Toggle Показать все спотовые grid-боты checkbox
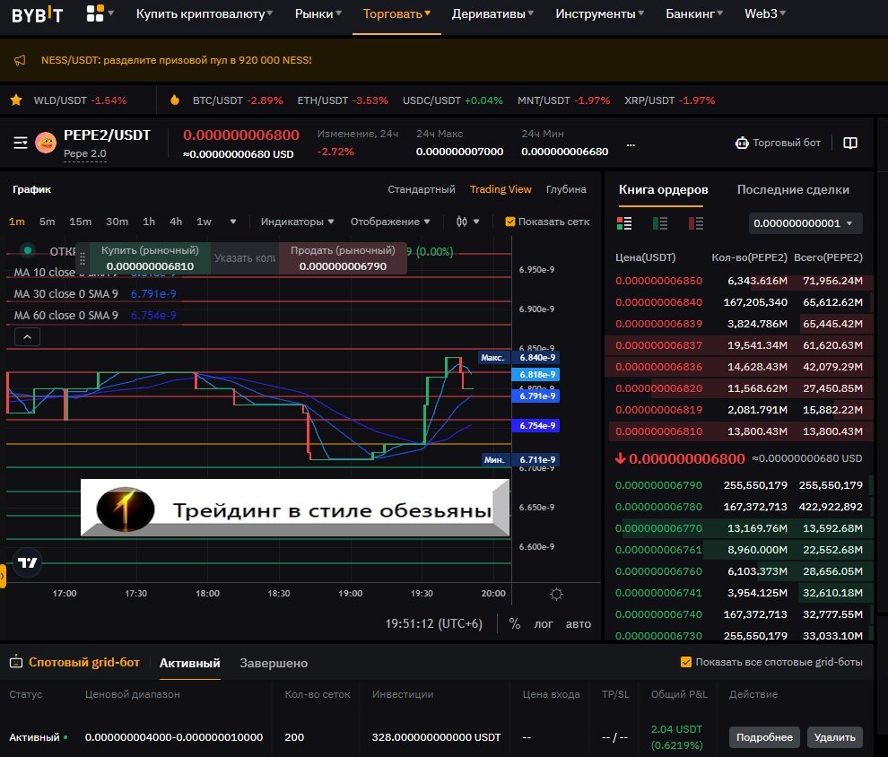Viewport: 888px width, 757px height. (x=685, y=662)
